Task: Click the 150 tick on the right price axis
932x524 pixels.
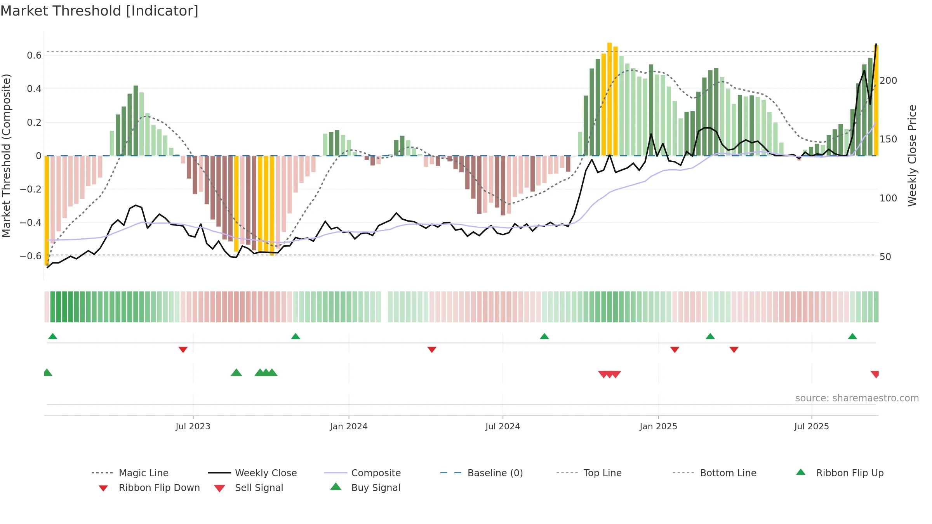Action: [889, 139]
